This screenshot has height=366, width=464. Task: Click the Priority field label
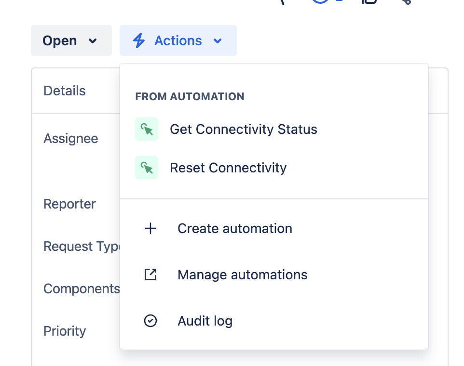65,331
